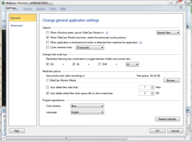
Task: Click the Cancel button
Action: point(175,131)
